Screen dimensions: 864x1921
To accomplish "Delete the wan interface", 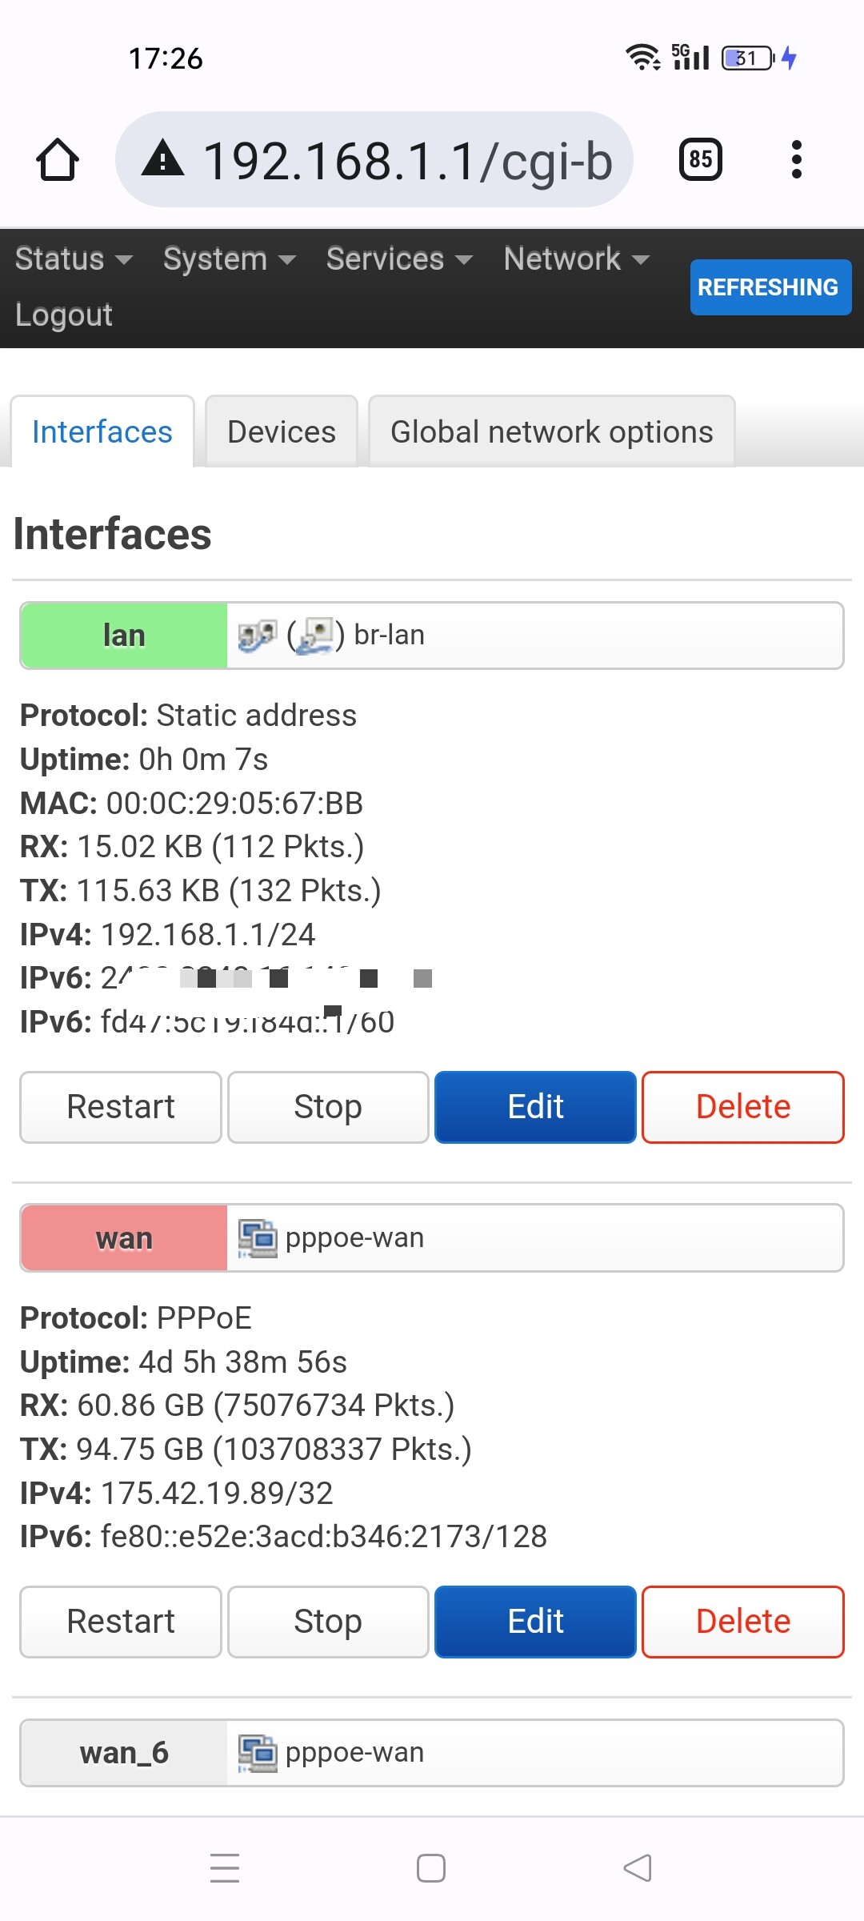I will coord(743,1622).
